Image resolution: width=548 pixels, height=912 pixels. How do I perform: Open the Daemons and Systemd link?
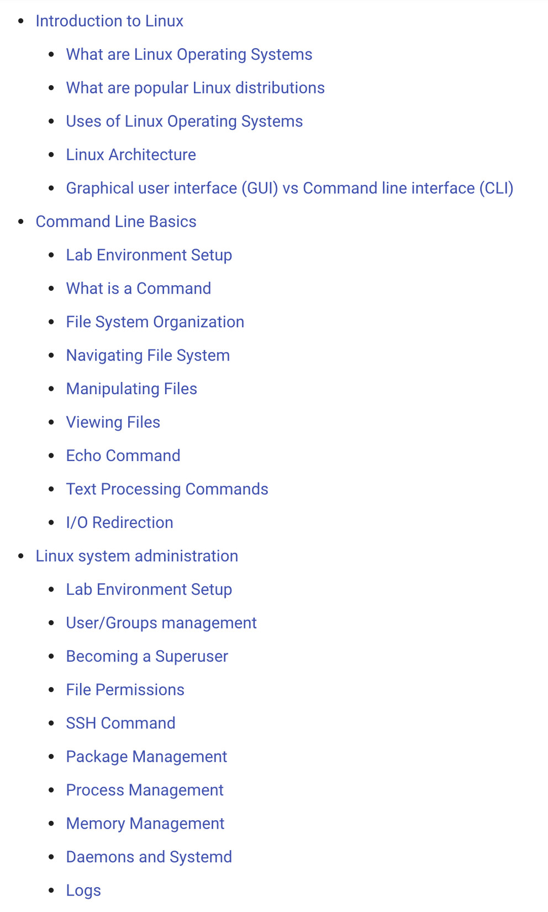[x=149, y=857]
